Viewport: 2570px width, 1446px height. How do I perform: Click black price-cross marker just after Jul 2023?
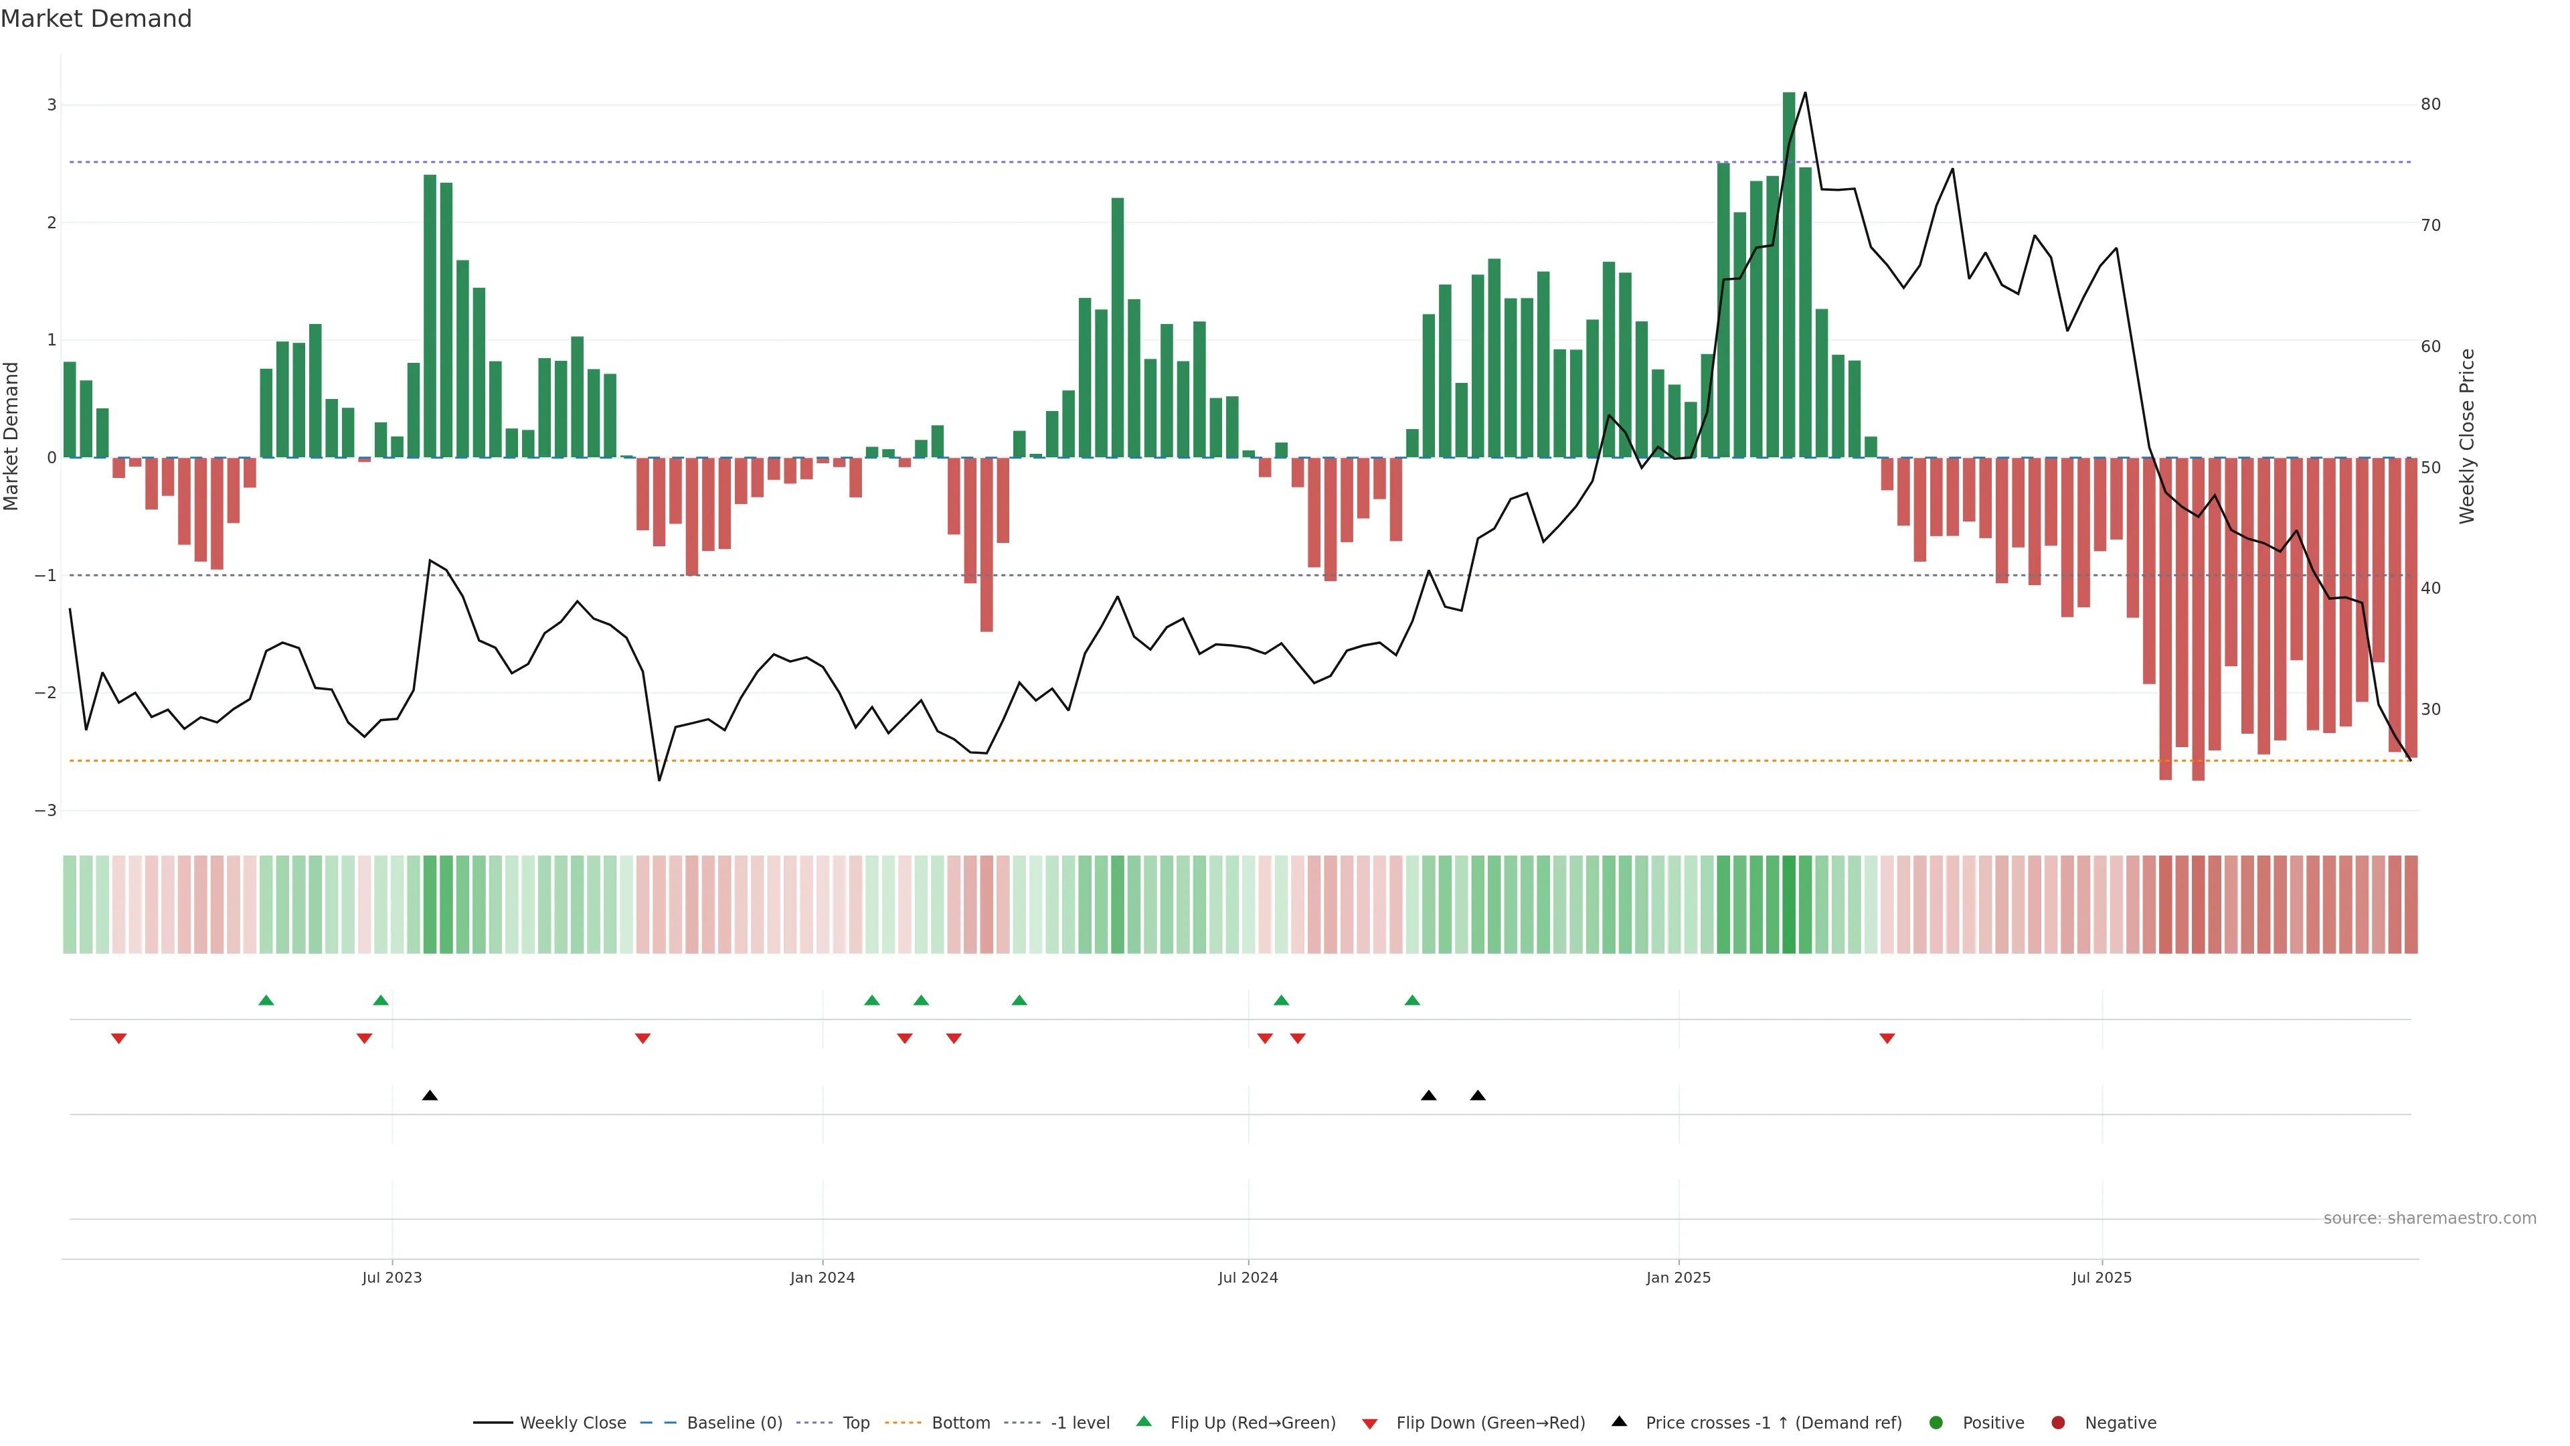[430, 1096]
